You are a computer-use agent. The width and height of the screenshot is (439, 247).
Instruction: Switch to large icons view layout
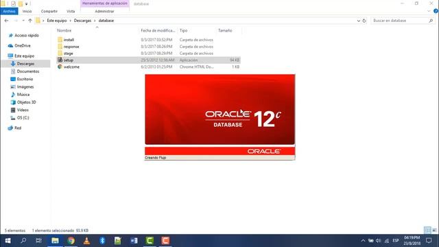pos(434,231)
